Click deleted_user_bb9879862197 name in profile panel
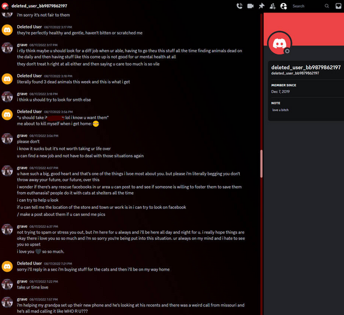344x315 pixels. (306, 67)
